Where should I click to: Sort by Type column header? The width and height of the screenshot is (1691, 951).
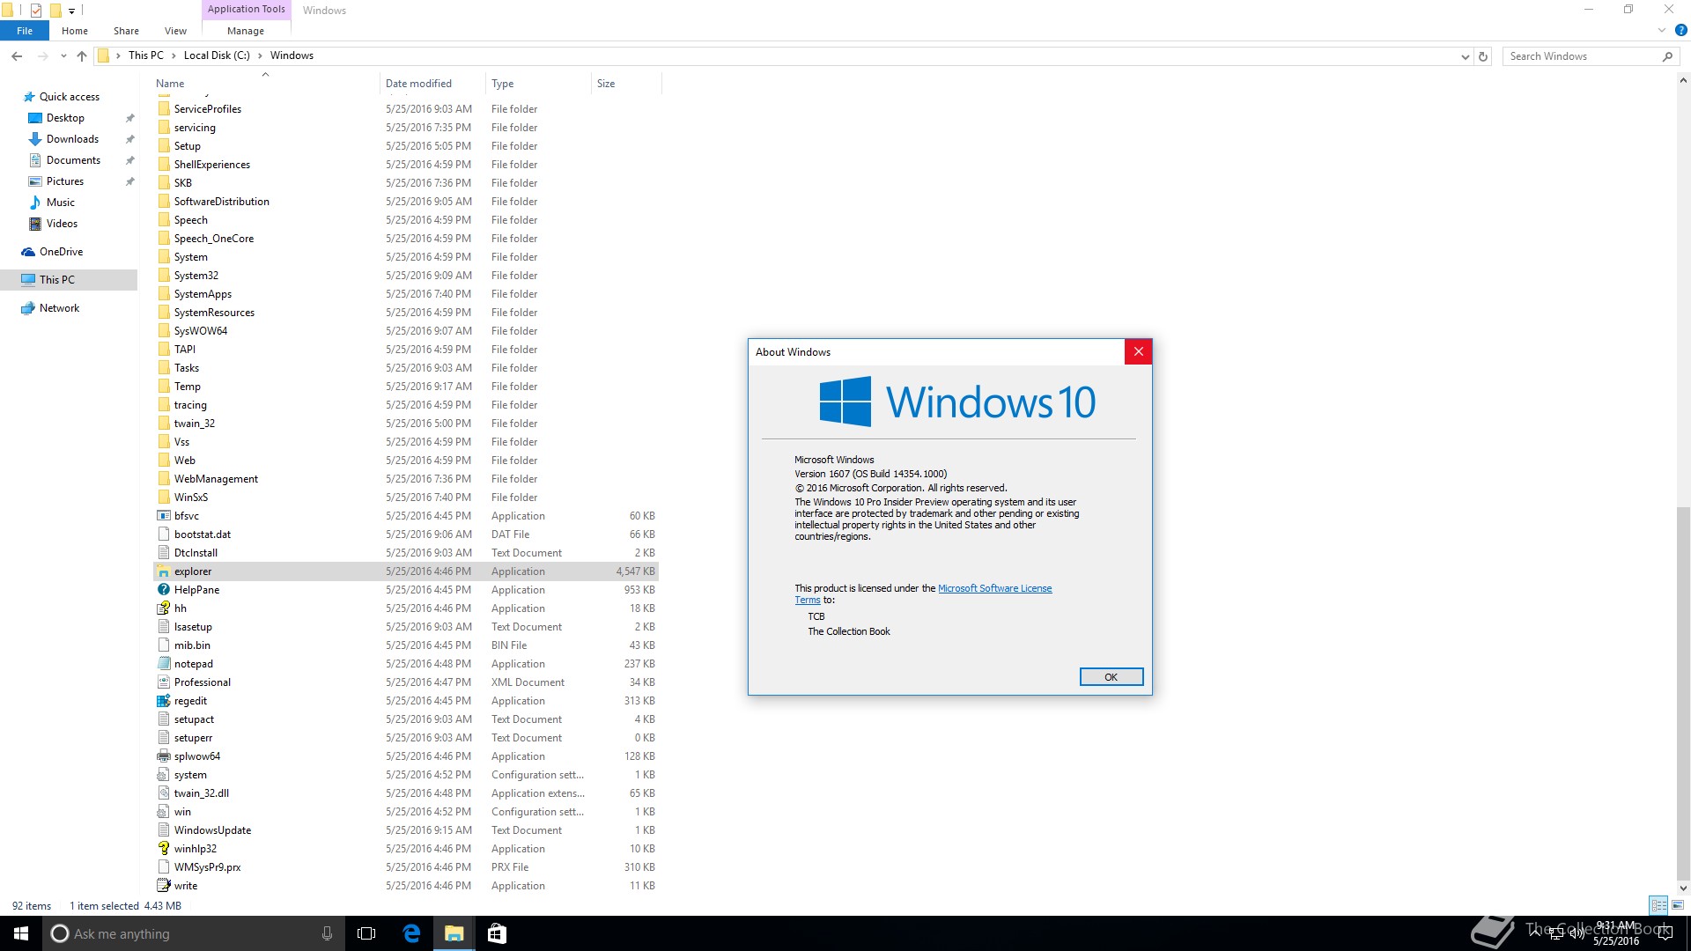(x=538, y=84)
